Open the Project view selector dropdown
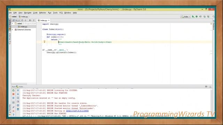Image resolution: width=223 pixels, height=125 pixels. (x=16, y=20)
